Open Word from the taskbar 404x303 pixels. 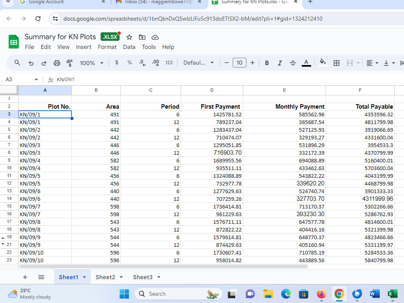375,294
